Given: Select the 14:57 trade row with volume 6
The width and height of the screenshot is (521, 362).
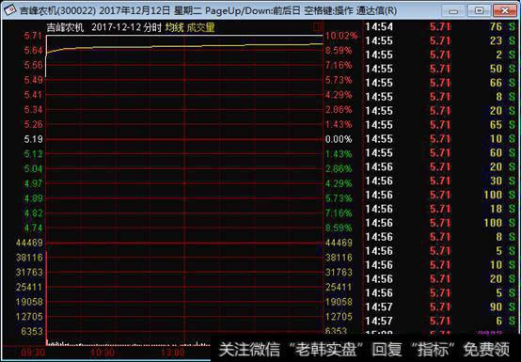Looking at the screenshot, I should point(440,321).
